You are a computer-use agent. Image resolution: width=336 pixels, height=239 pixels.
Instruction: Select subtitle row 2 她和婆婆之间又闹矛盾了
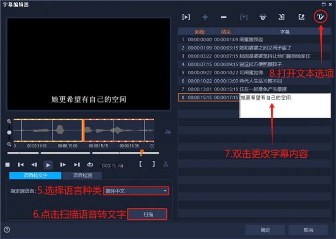coord(254,48)
